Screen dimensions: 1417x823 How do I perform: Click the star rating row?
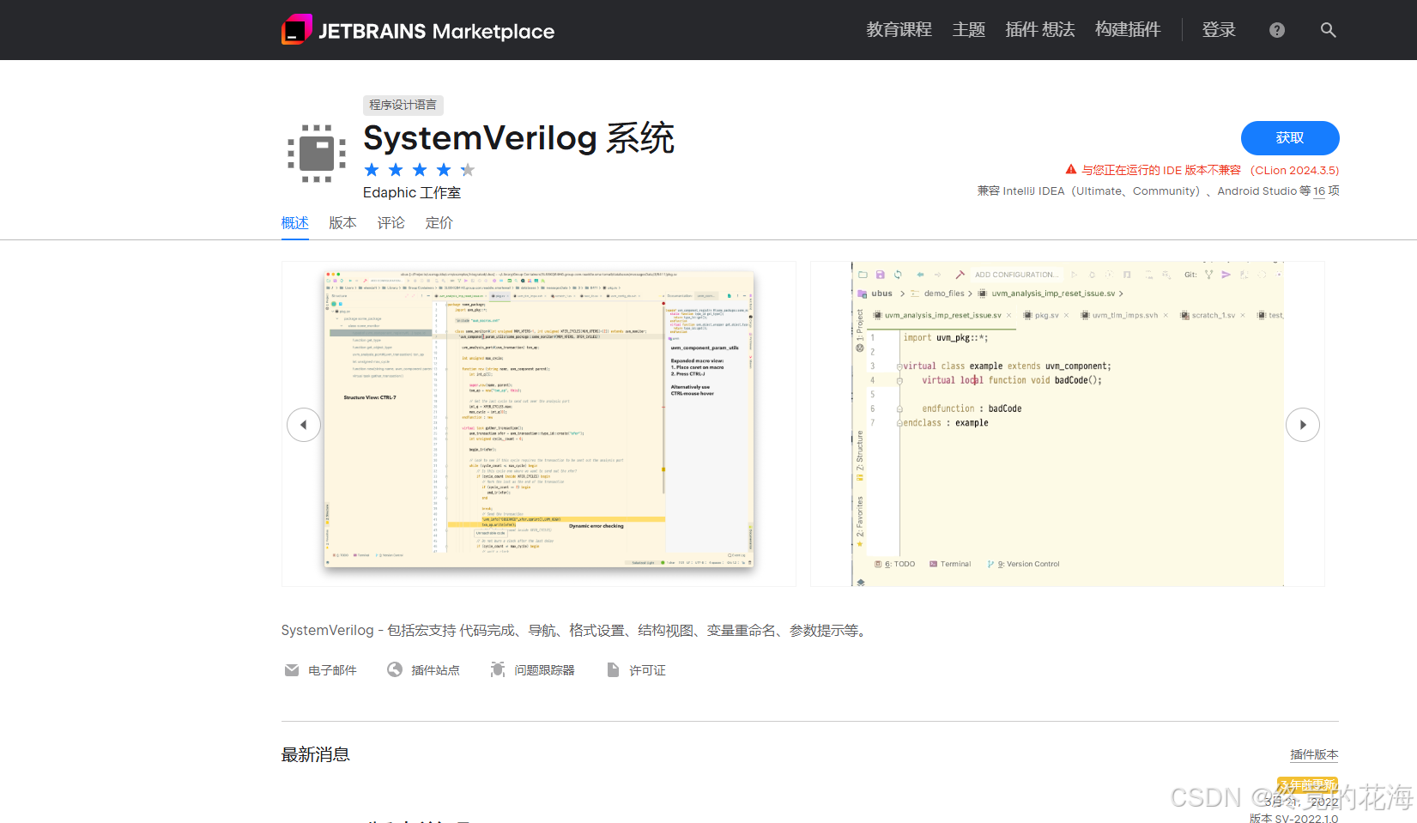(419, 170)
